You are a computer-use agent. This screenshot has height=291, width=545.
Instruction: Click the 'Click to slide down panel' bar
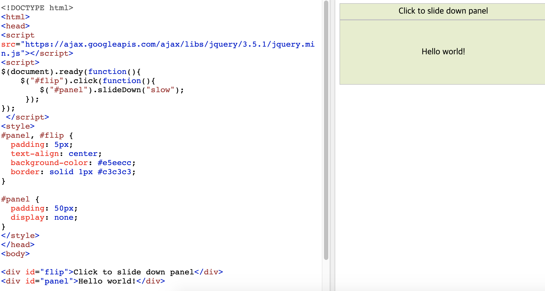[x=443, y=11]
